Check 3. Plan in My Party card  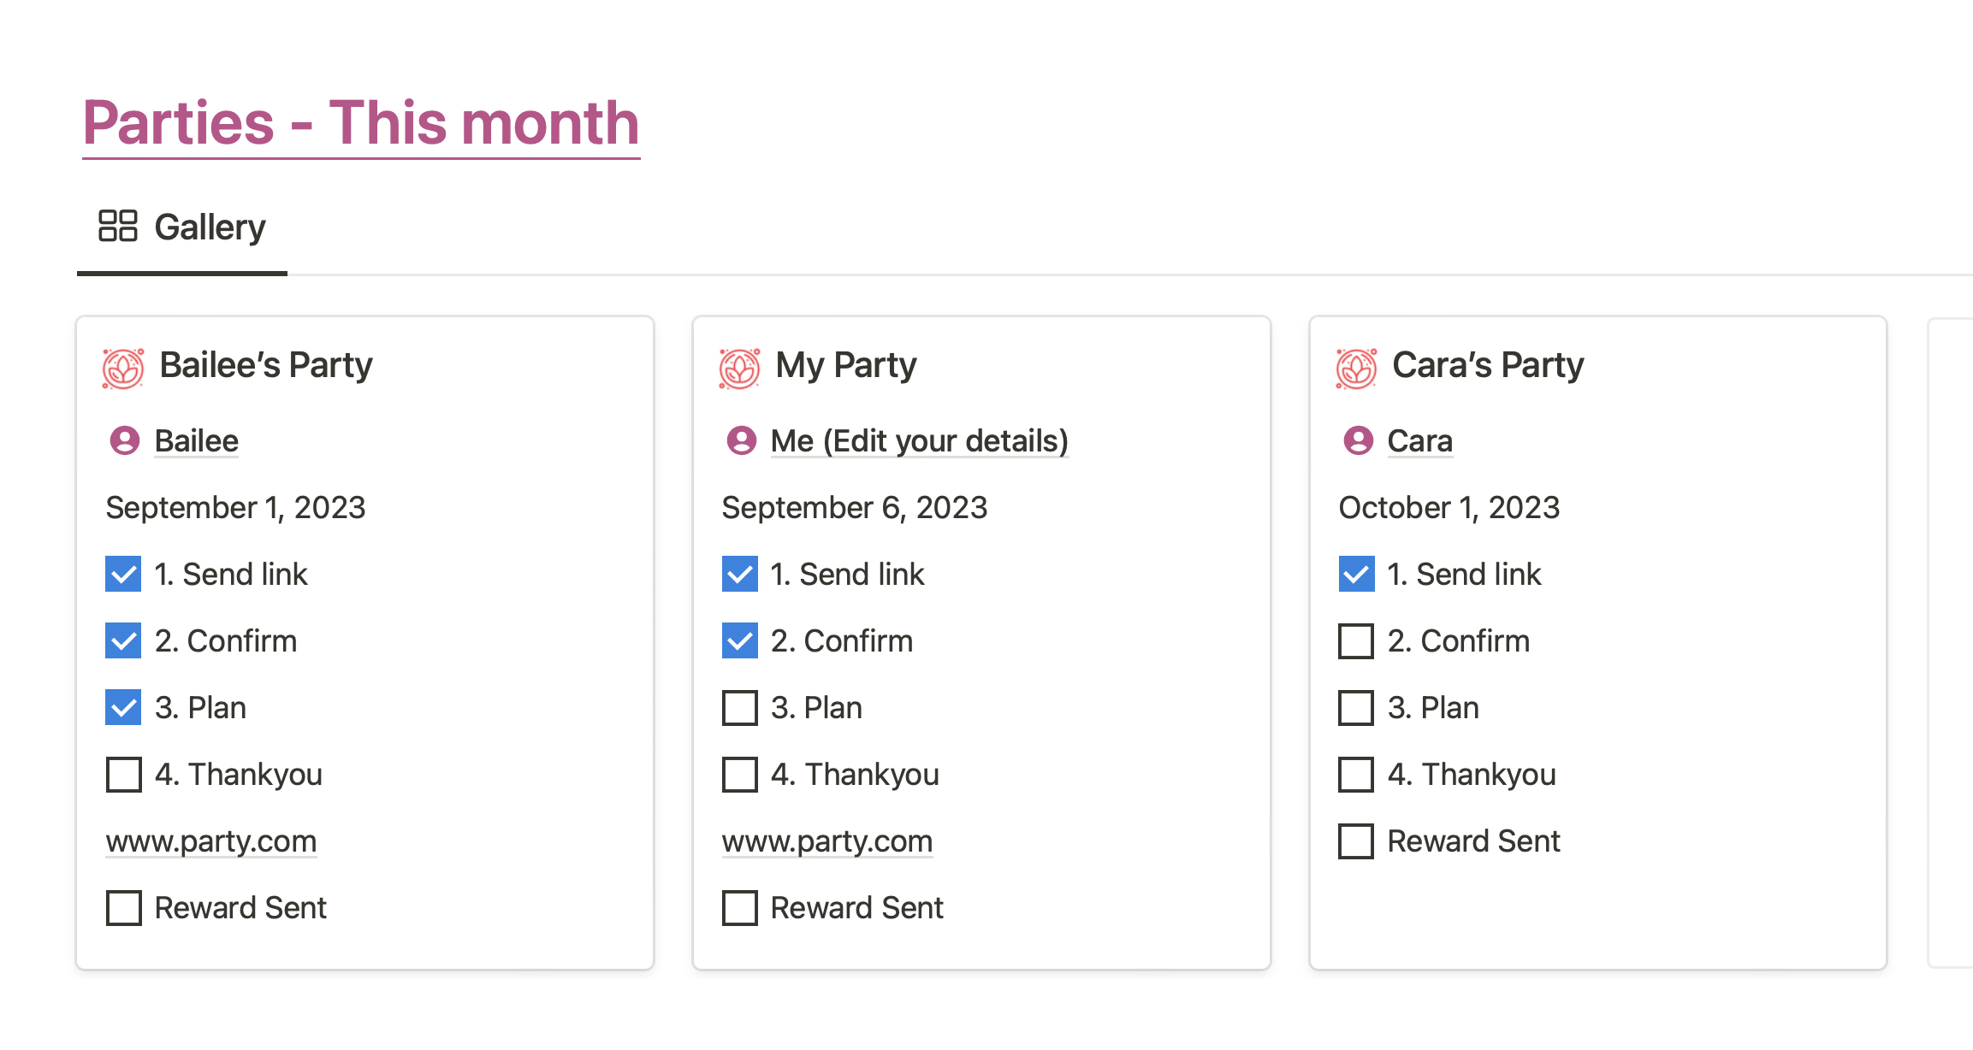pyautogui.click(x=740, y=708)
